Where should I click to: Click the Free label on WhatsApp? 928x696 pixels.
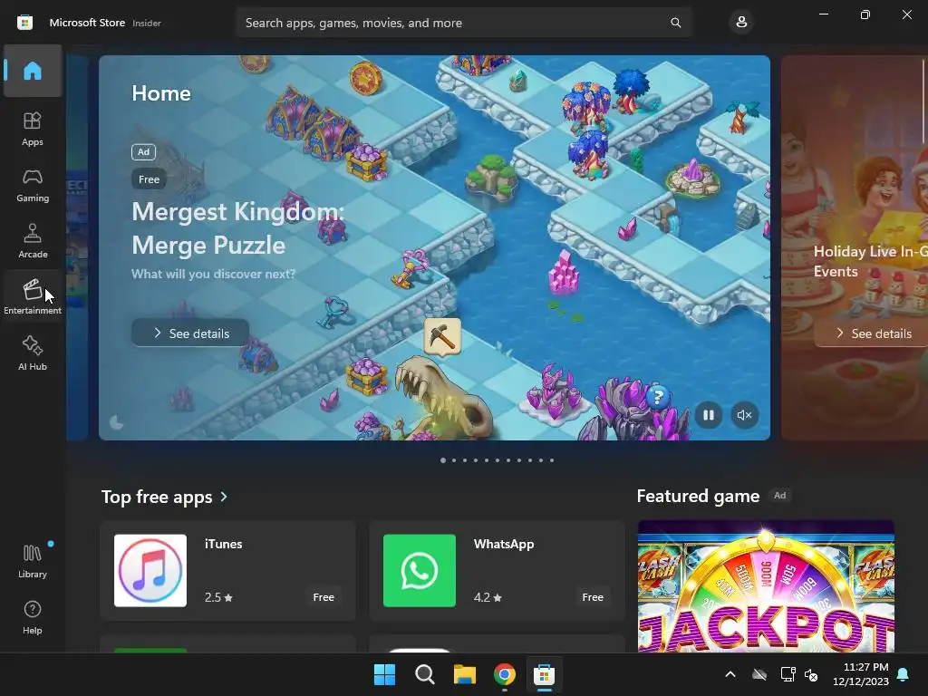click(x=593, y=597)
